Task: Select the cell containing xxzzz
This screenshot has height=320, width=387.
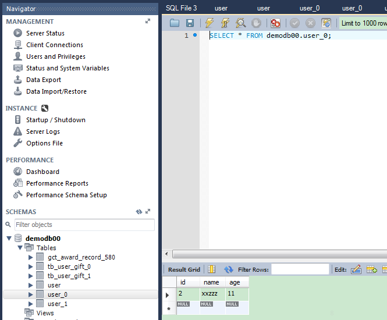Action: [x=212, y=294]
